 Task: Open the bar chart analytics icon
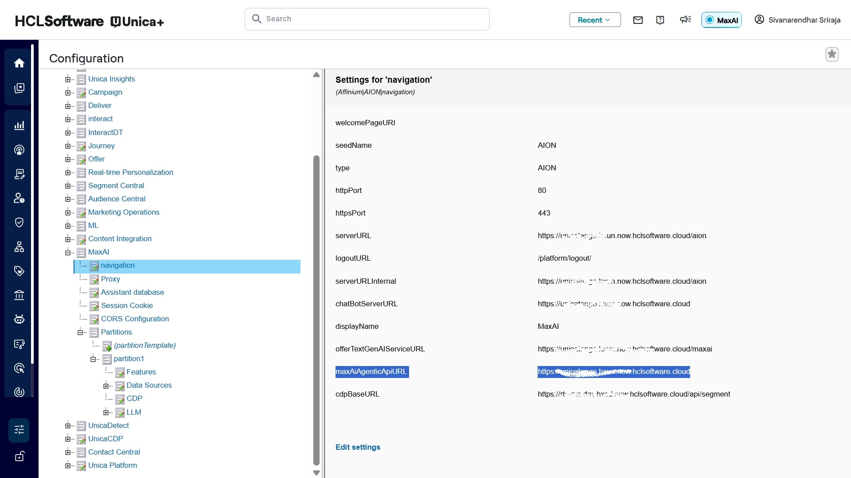(19, 126)
